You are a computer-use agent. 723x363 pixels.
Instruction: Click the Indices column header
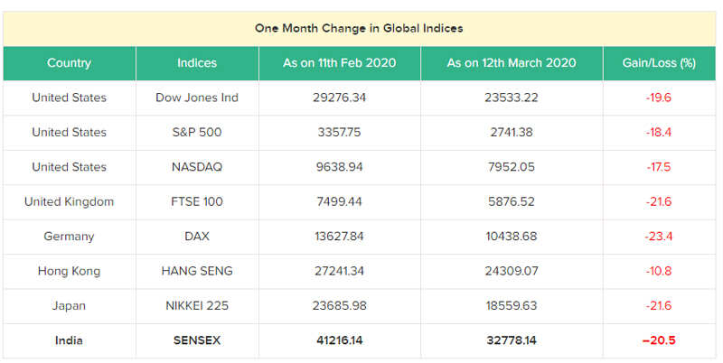pos(197,63)
